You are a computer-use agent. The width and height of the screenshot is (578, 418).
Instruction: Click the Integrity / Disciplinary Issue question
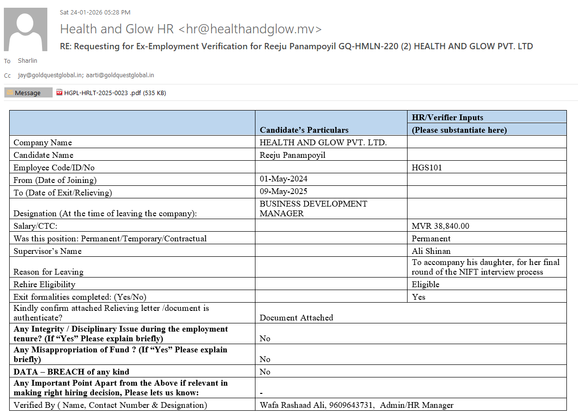(121, 334)
